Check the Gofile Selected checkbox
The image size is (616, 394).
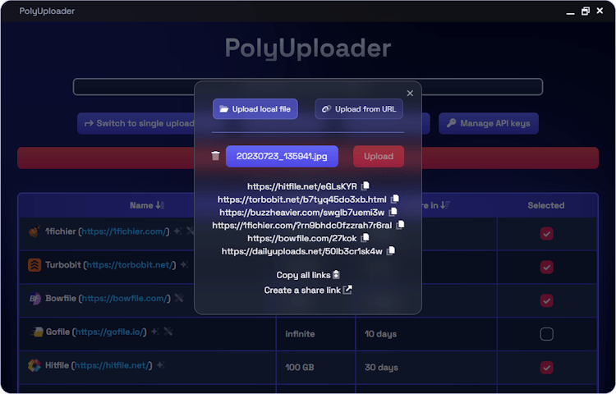pos(546,334)
